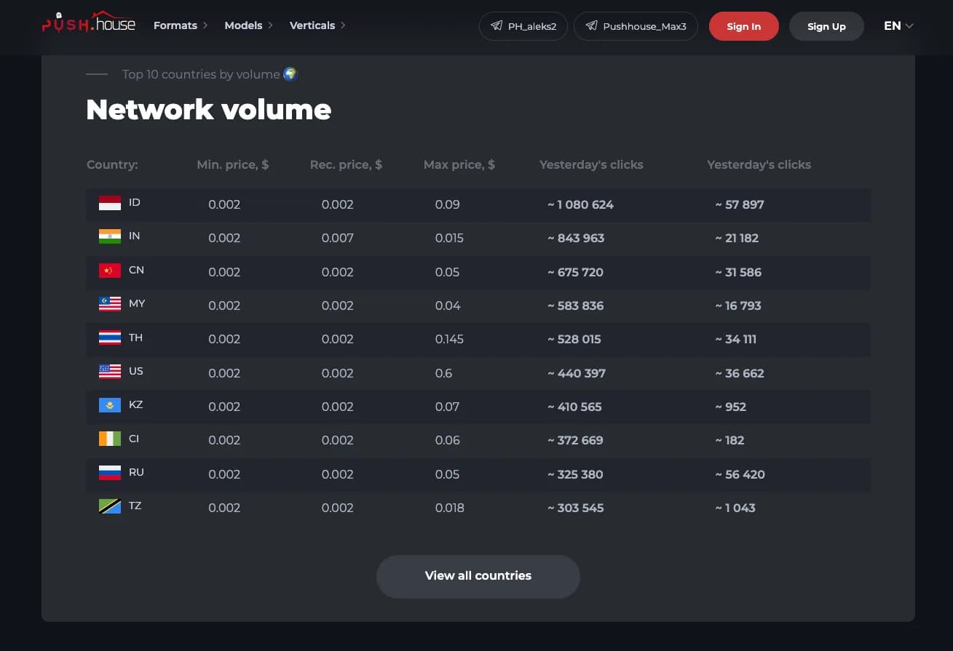The image size is (953, 651).
Task: Click the India flag icon
Action: click(x=110, y=236)
